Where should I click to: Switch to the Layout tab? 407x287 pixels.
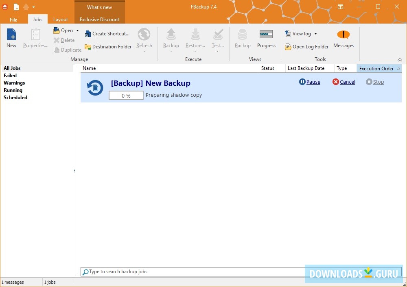tap(61, 20)
